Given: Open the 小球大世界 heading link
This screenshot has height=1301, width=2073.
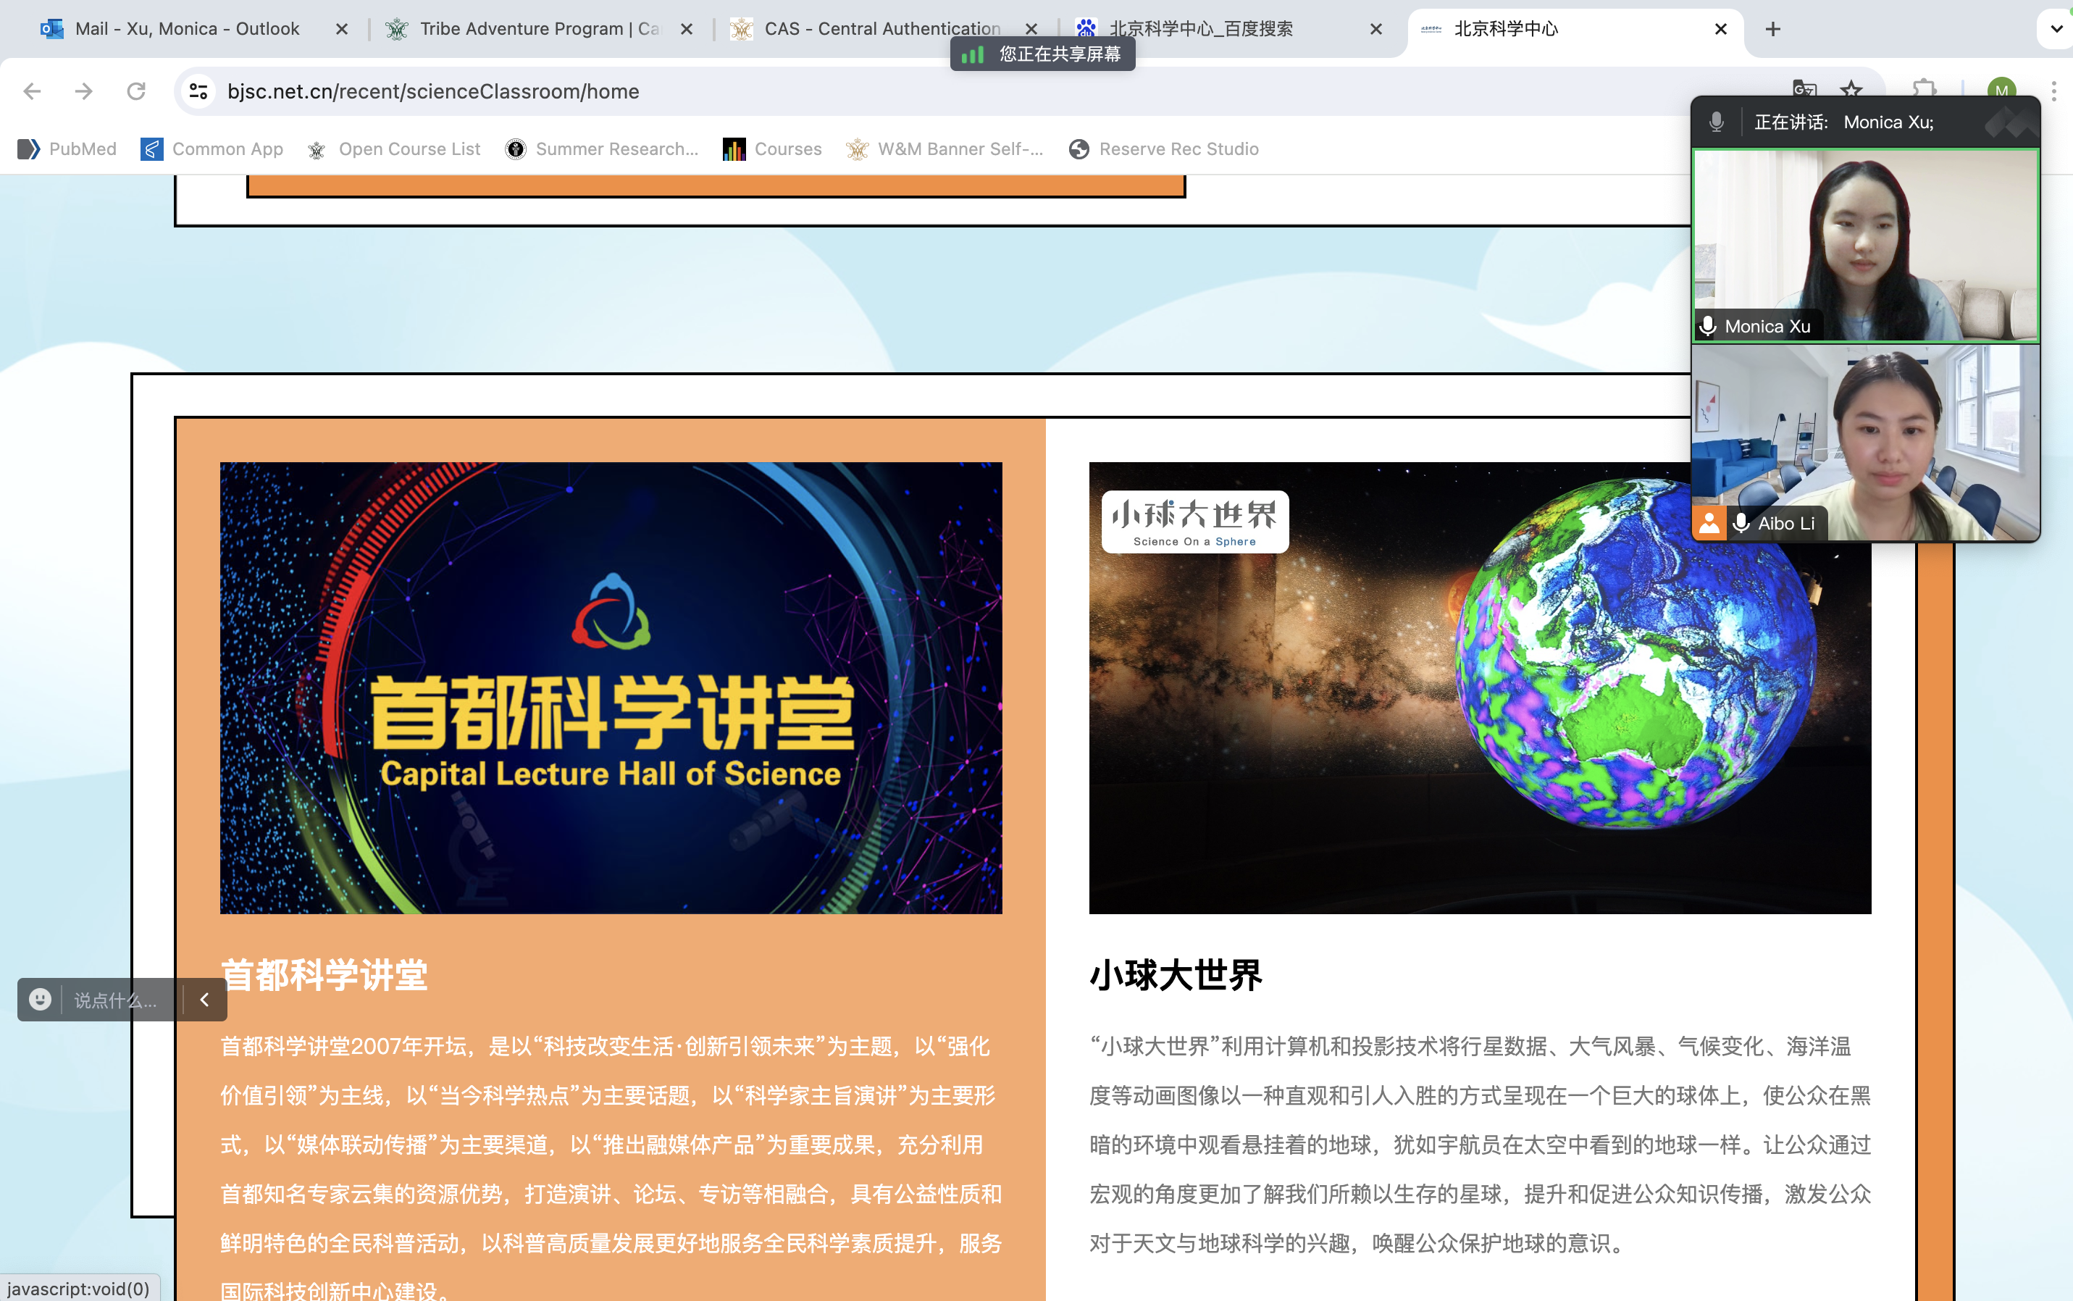Looking at the screenshot, I should point(1176,975).
